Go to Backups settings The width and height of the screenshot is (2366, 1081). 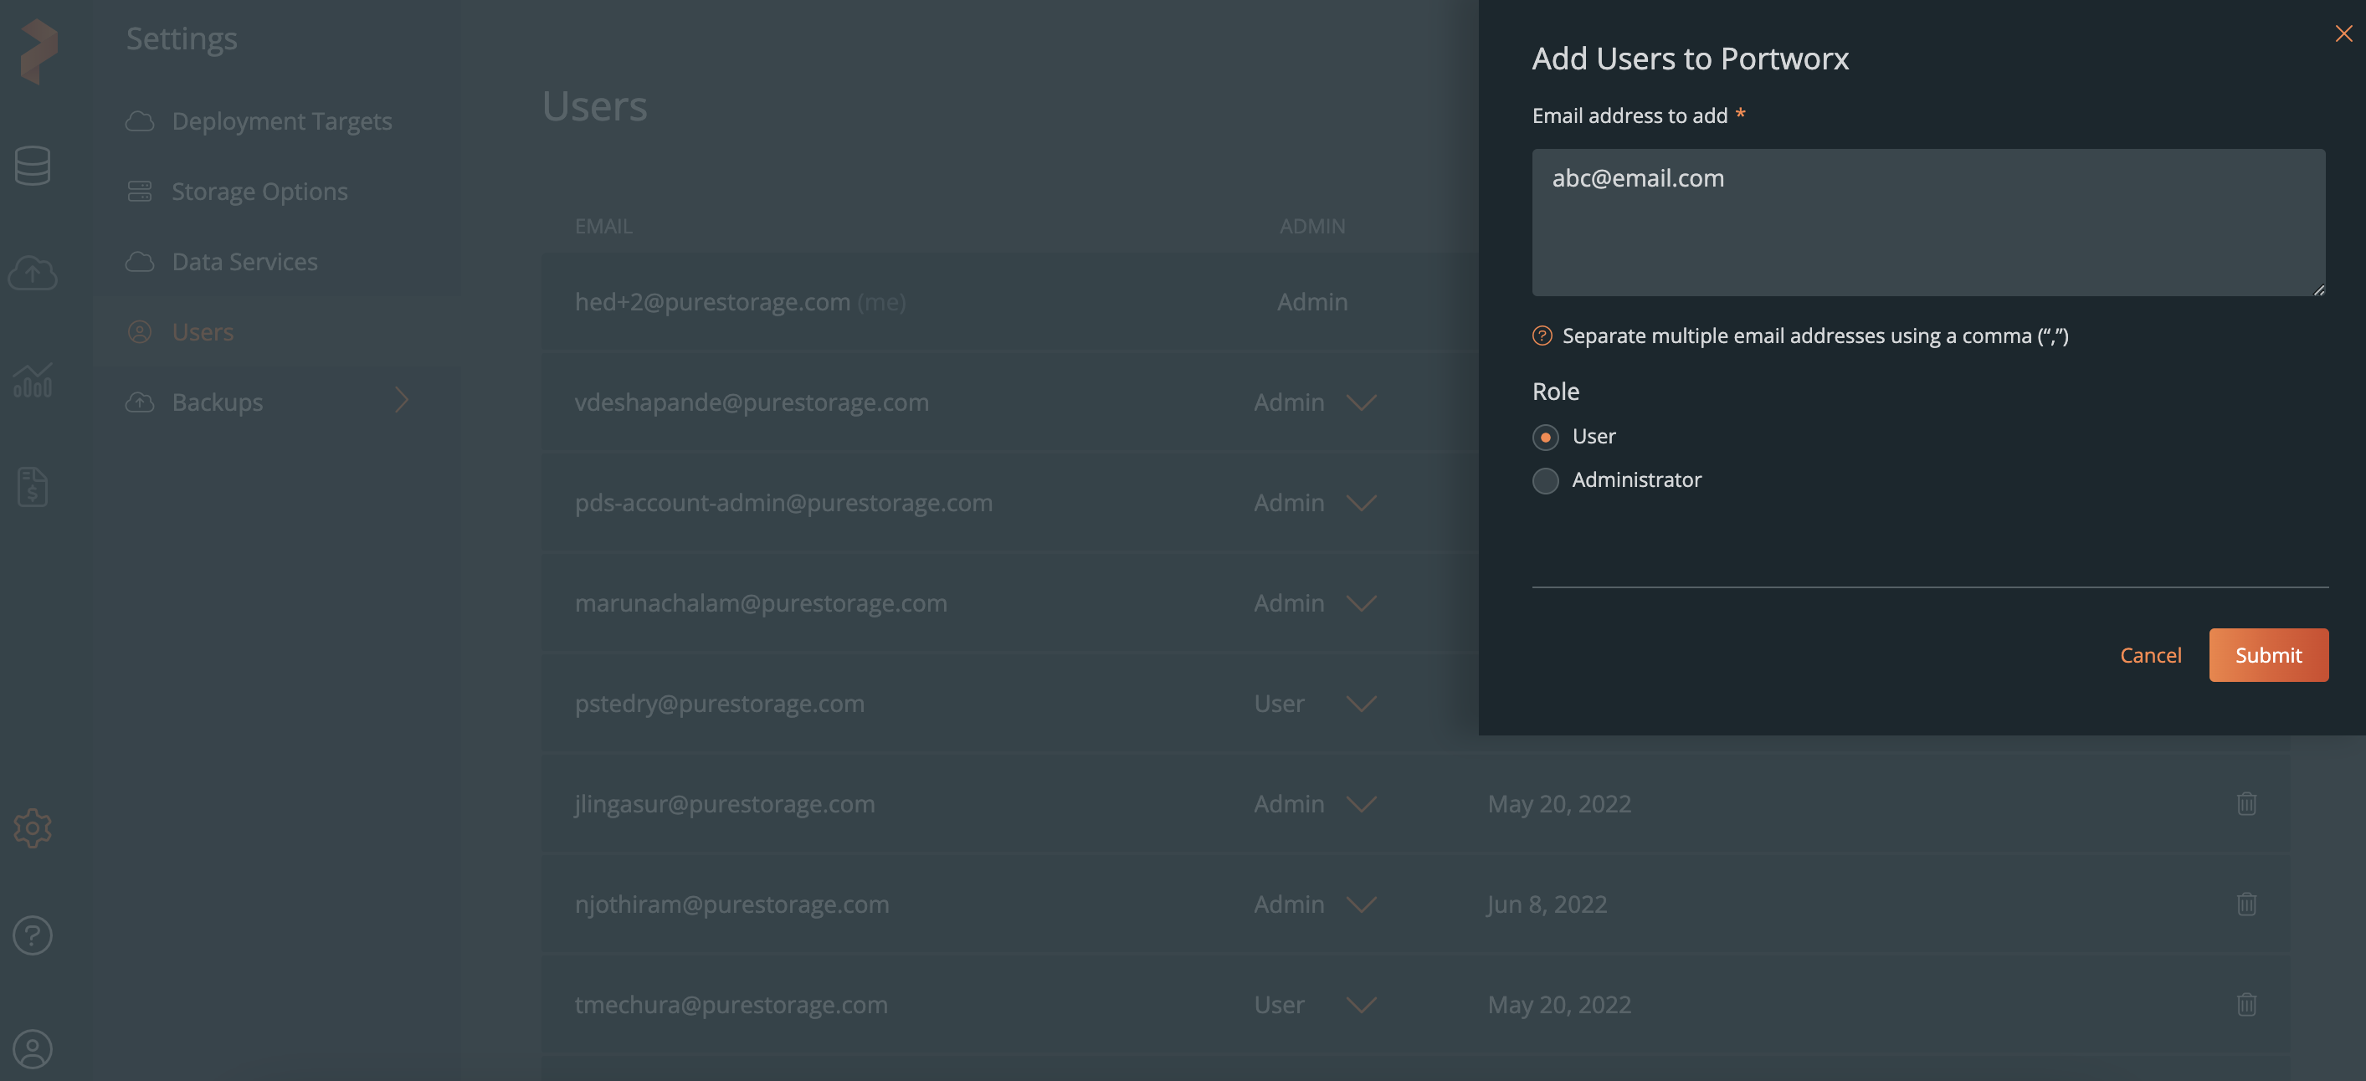[x=217, y=402]
